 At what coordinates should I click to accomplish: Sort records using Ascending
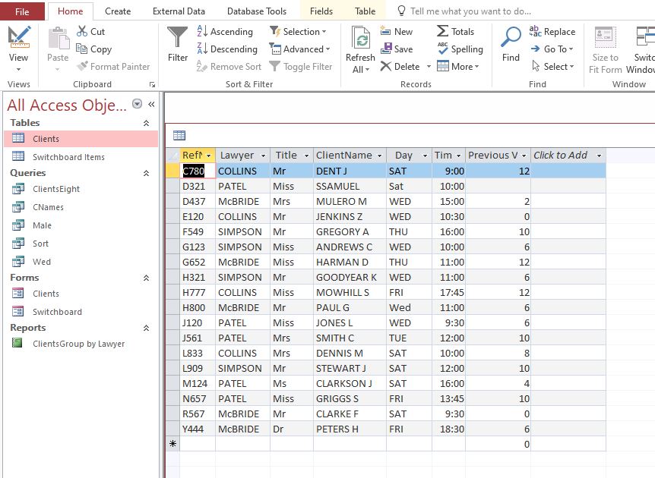[225, 32]
